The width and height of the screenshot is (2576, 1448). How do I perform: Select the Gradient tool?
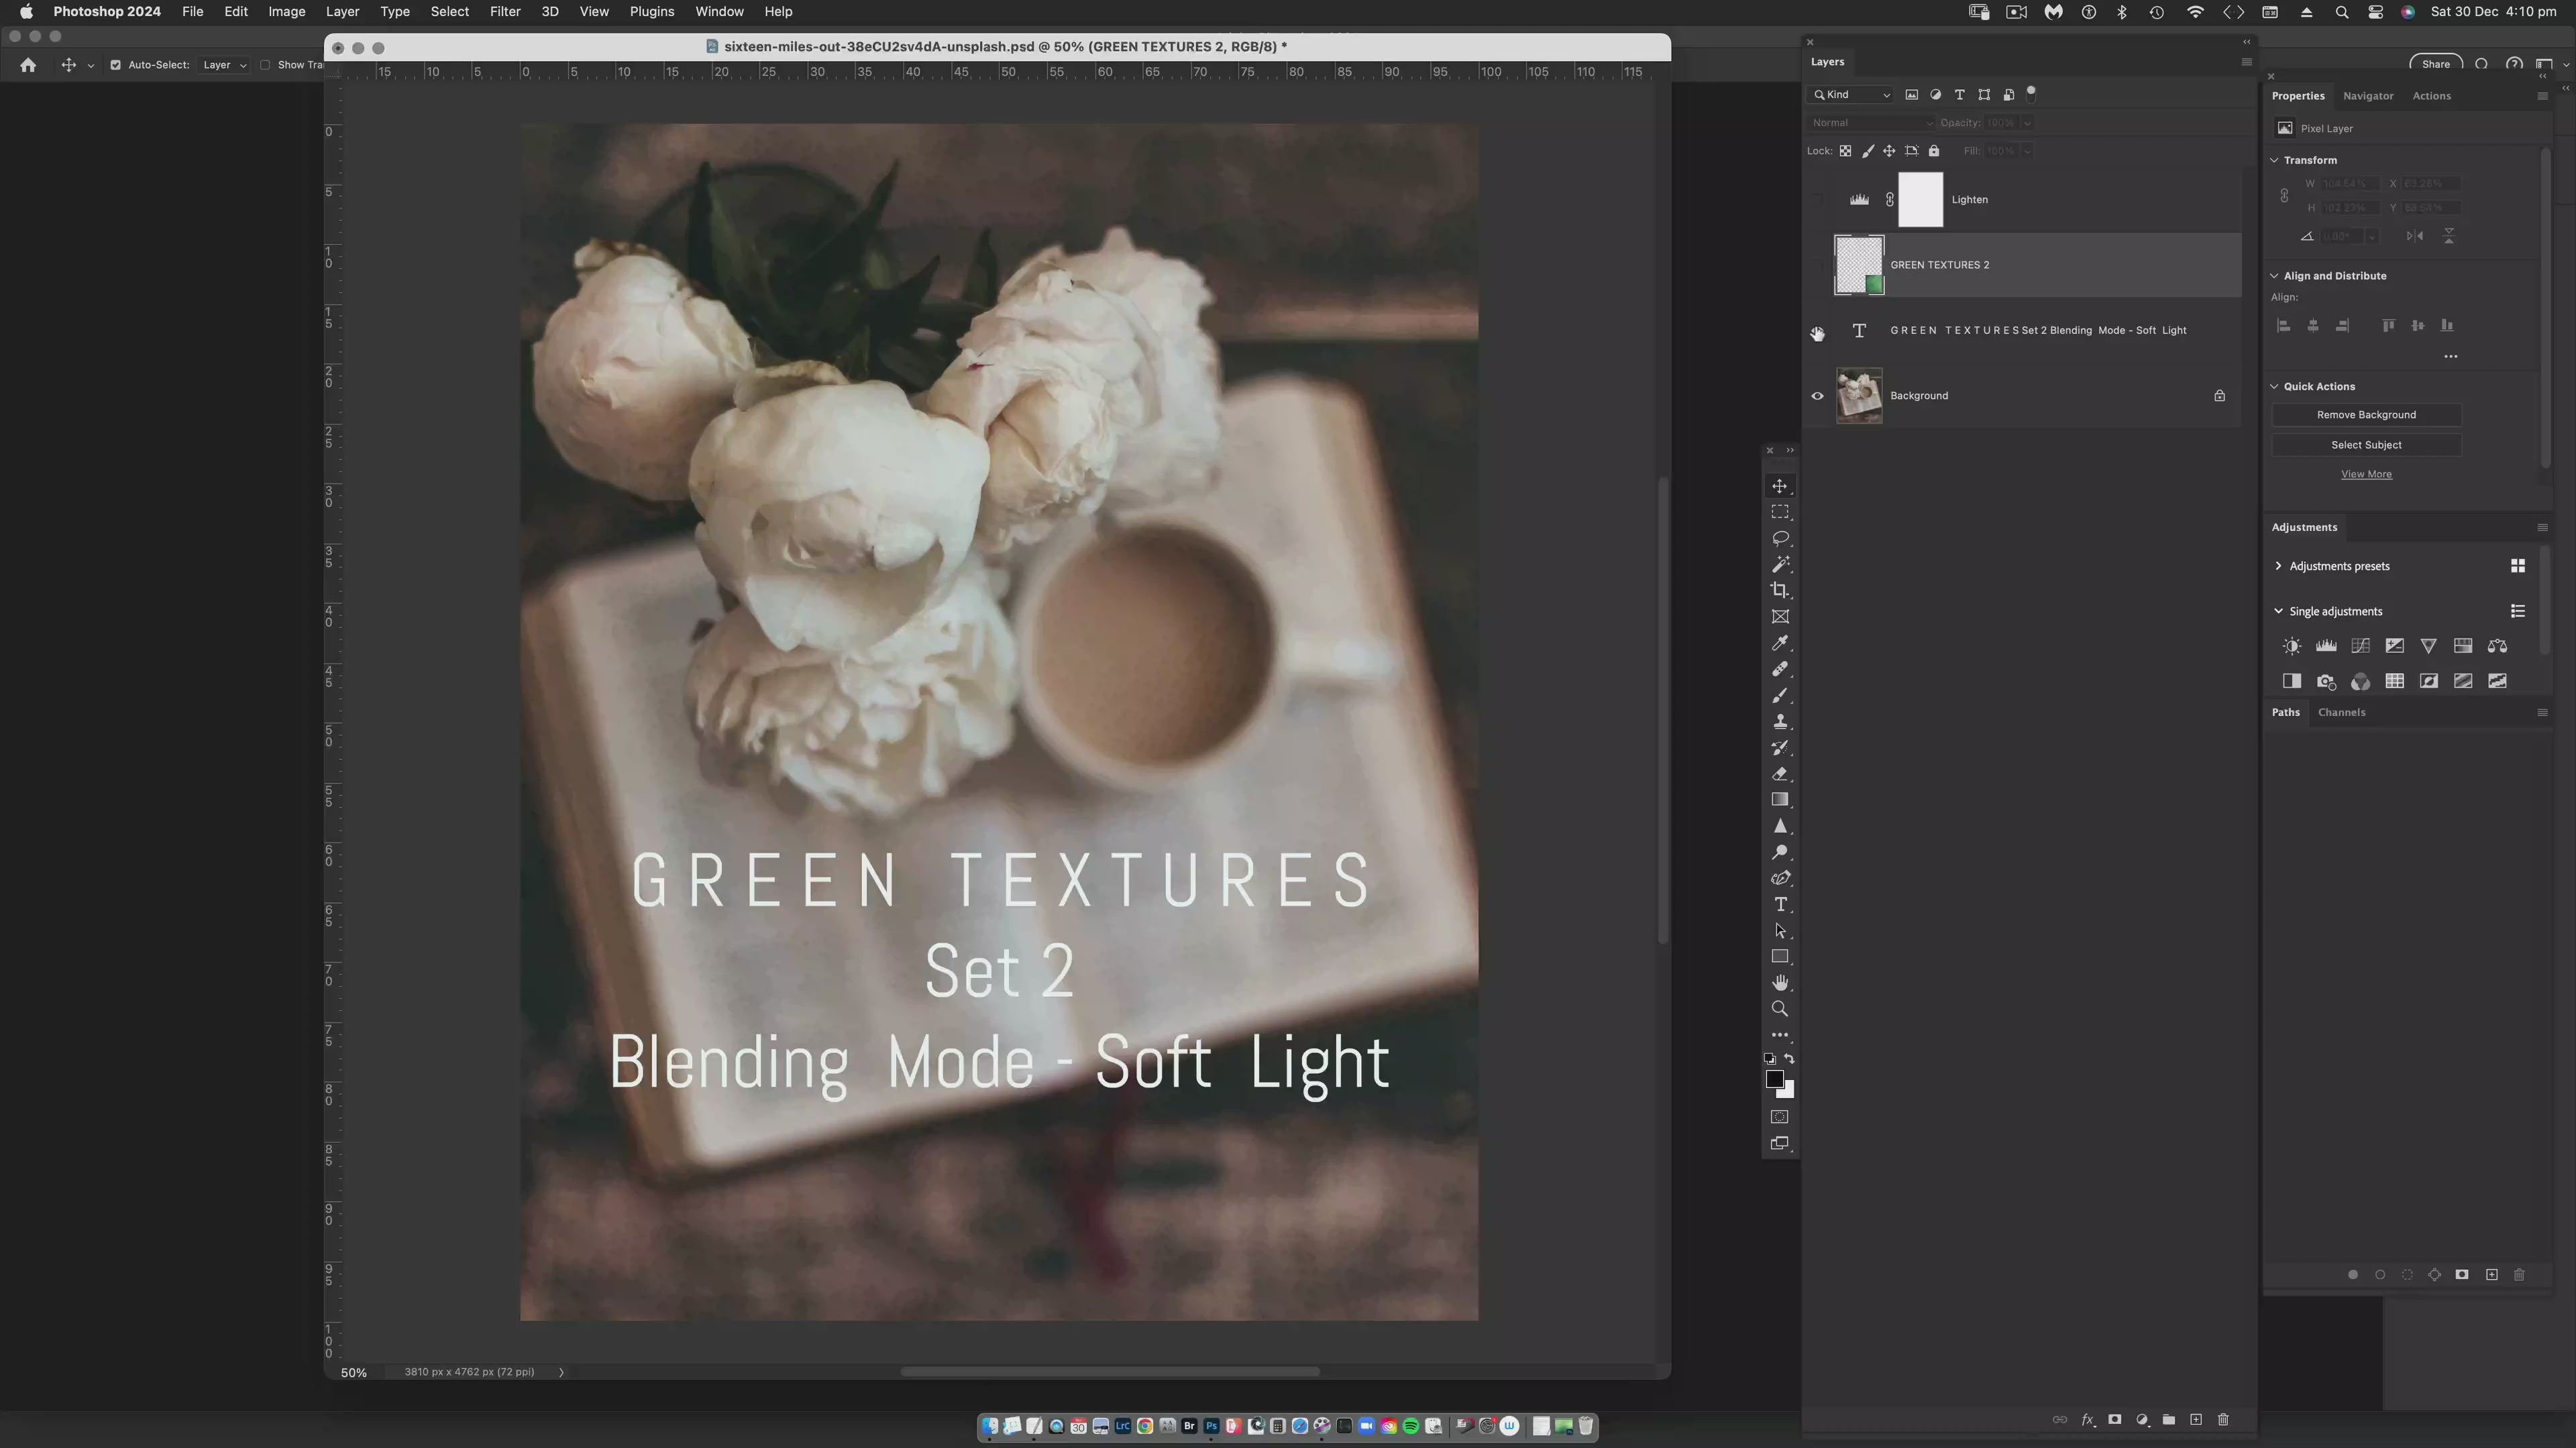coord(1780,800)
